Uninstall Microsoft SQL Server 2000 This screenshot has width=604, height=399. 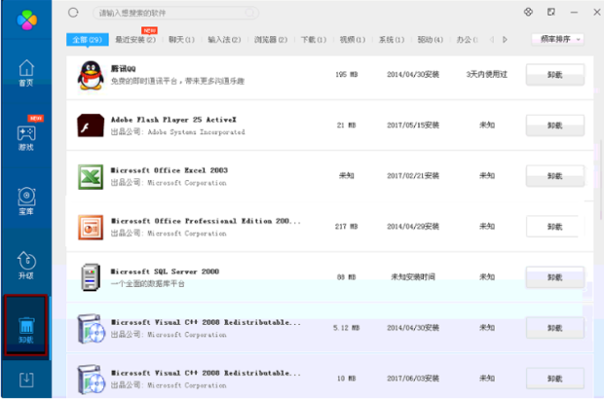coord(555,277)
